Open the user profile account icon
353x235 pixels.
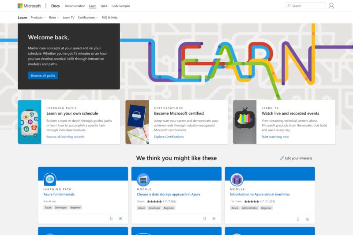[x=331, y=6]
